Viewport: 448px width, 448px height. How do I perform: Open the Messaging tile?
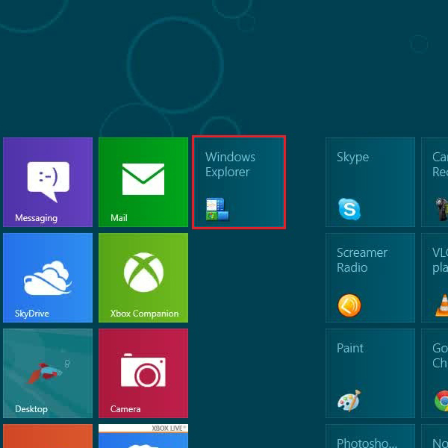48,182
